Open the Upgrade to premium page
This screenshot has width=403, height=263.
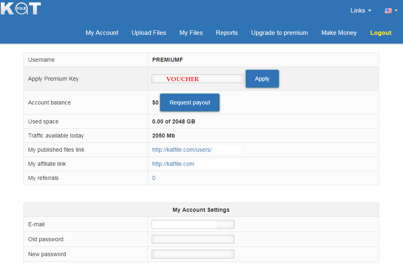coord(279,33)
